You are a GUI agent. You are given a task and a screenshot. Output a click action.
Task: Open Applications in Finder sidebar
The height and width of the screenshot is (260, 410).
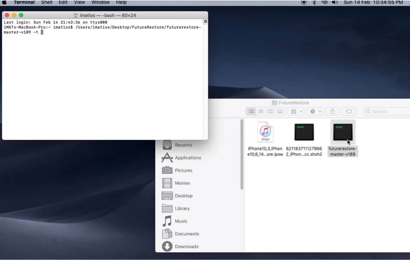tap(188, 158)
